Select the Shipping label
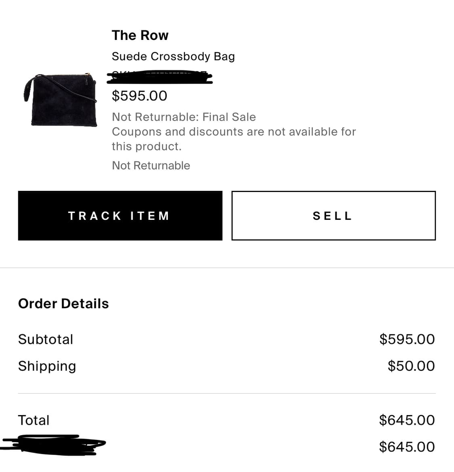This screenshot has height=472, width=454. (47, 366)
